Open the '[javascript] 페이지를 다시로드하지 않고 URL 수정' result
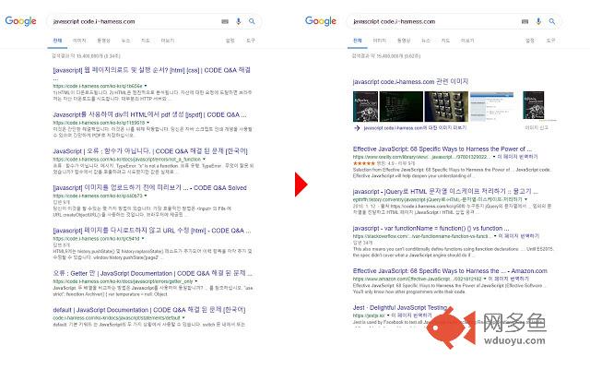Screen dimensions: 590x369 tap(151, 231)
